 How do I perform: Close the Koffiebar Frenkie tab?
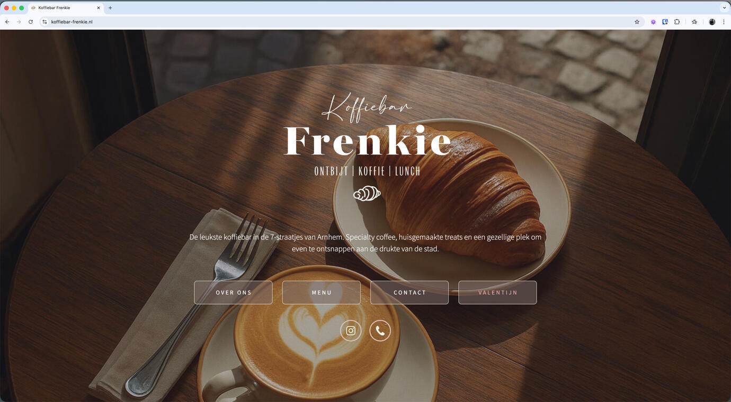[99, 8]
